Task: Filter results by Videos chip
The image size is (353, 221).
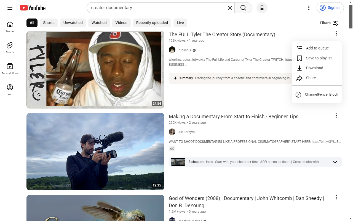Action: click(121, 23)
